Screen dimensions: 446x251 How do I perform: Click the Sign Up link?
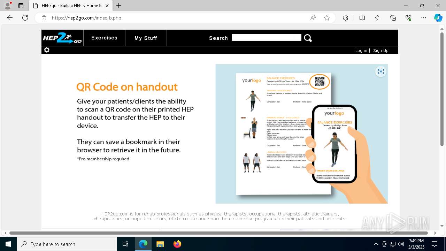[x=380, y=51]
